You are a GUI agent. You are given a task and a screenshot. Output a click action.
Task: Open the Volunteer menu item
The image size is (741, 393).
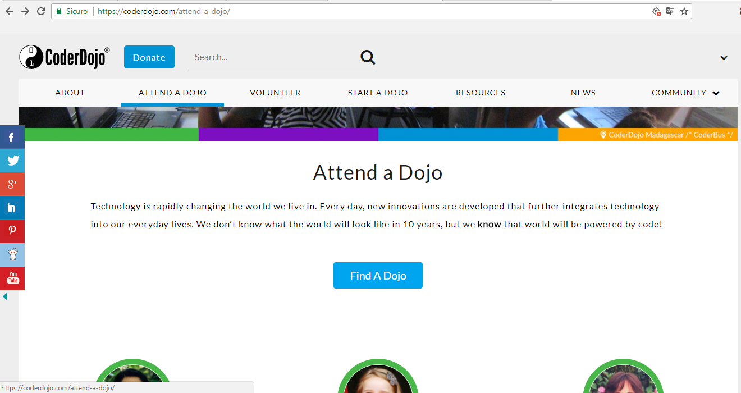(x=275, y=93)
